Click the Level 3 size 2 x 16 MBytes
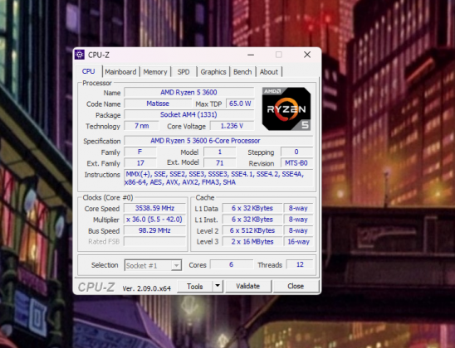 point(252,241)
